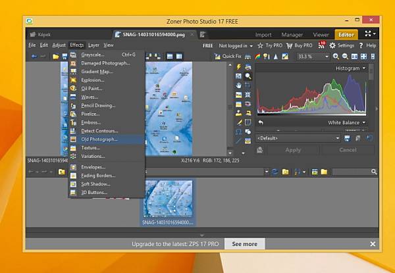The height and width of the screenshot is (273, 395).
Task: Switch to the Manager tab
Action: click(x=292, y=35)
